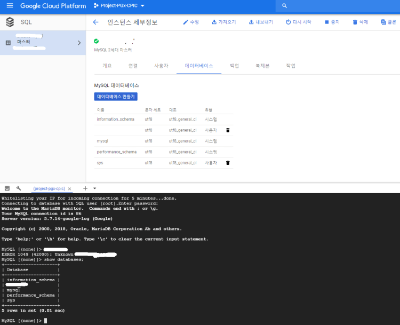
Task: Click the 클론 clone button
Action: (388, 22)
